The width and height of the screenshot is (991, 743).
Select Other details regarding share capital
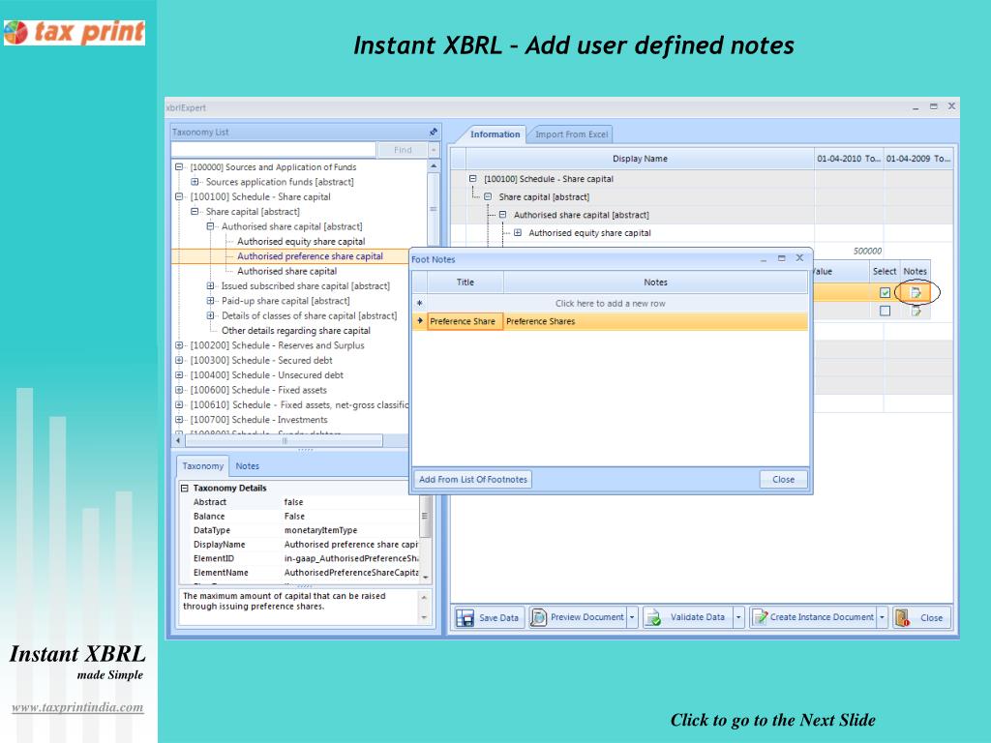click(x=296, y=331)
